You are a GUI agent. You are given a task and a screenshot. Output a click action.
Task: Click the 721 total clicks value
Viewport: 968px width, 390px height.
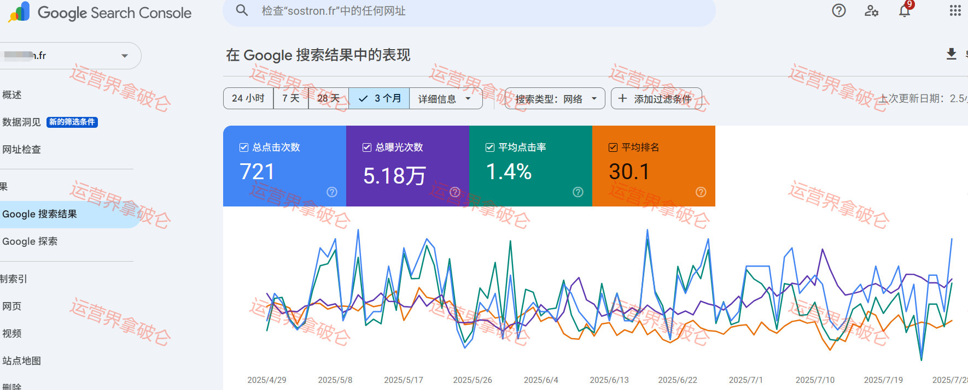point(257,172)
